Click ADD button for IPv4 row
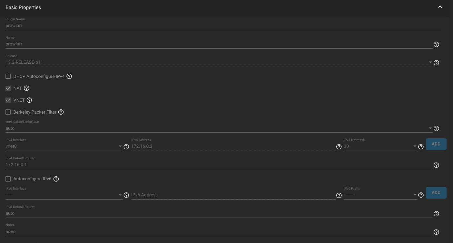The height and width of the screenshot is (243, 453). [436, 144]
